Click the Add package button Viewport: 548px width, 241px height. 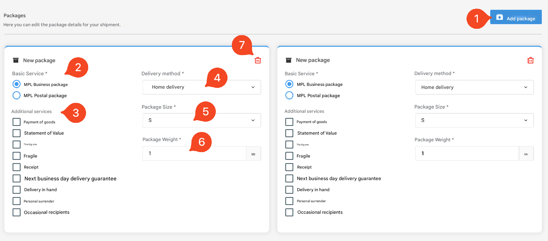[516, 17]
